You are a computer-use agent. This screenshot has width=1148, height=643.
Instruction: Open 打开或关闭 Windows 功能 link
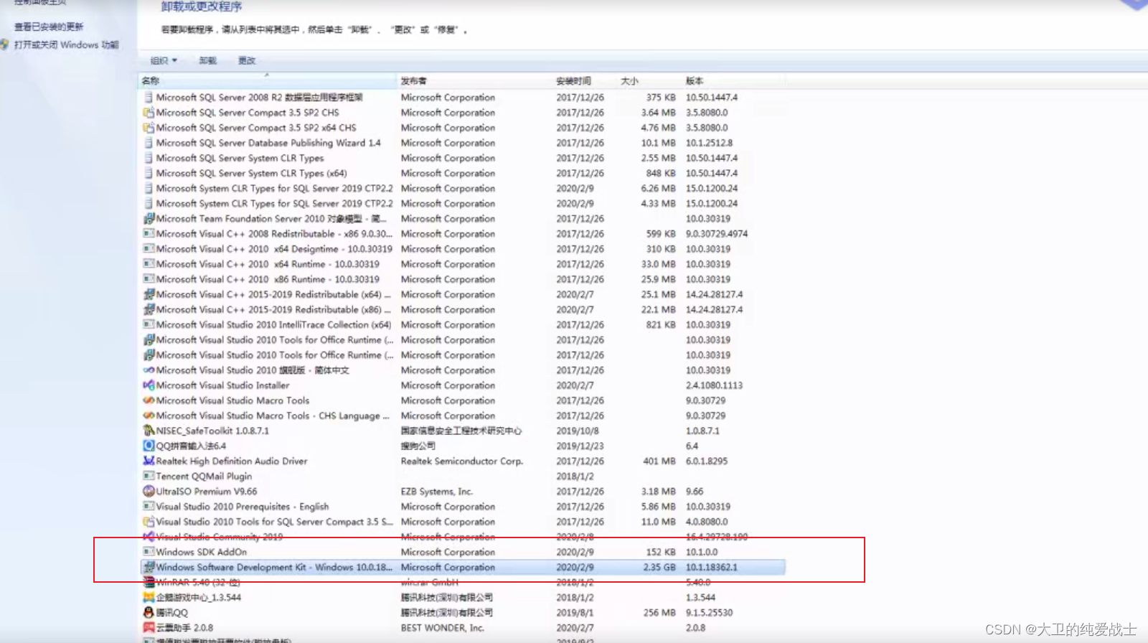66,45
